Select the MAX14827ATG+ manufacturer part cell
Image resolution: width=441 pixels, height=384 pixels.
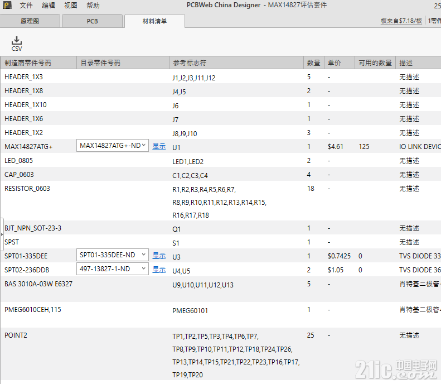(x=28, y=147)
